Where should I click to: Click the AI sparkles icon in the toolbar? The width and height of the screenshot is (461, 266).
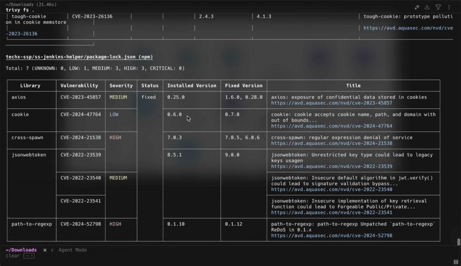(417, 7)
